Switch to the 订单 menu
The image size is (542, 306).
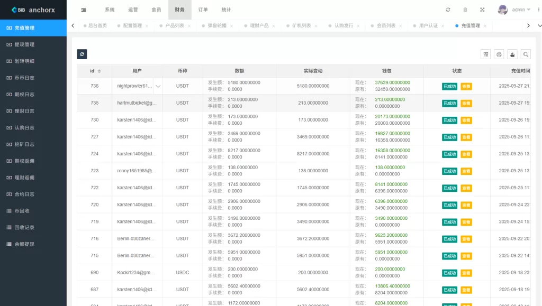point(204,10)
